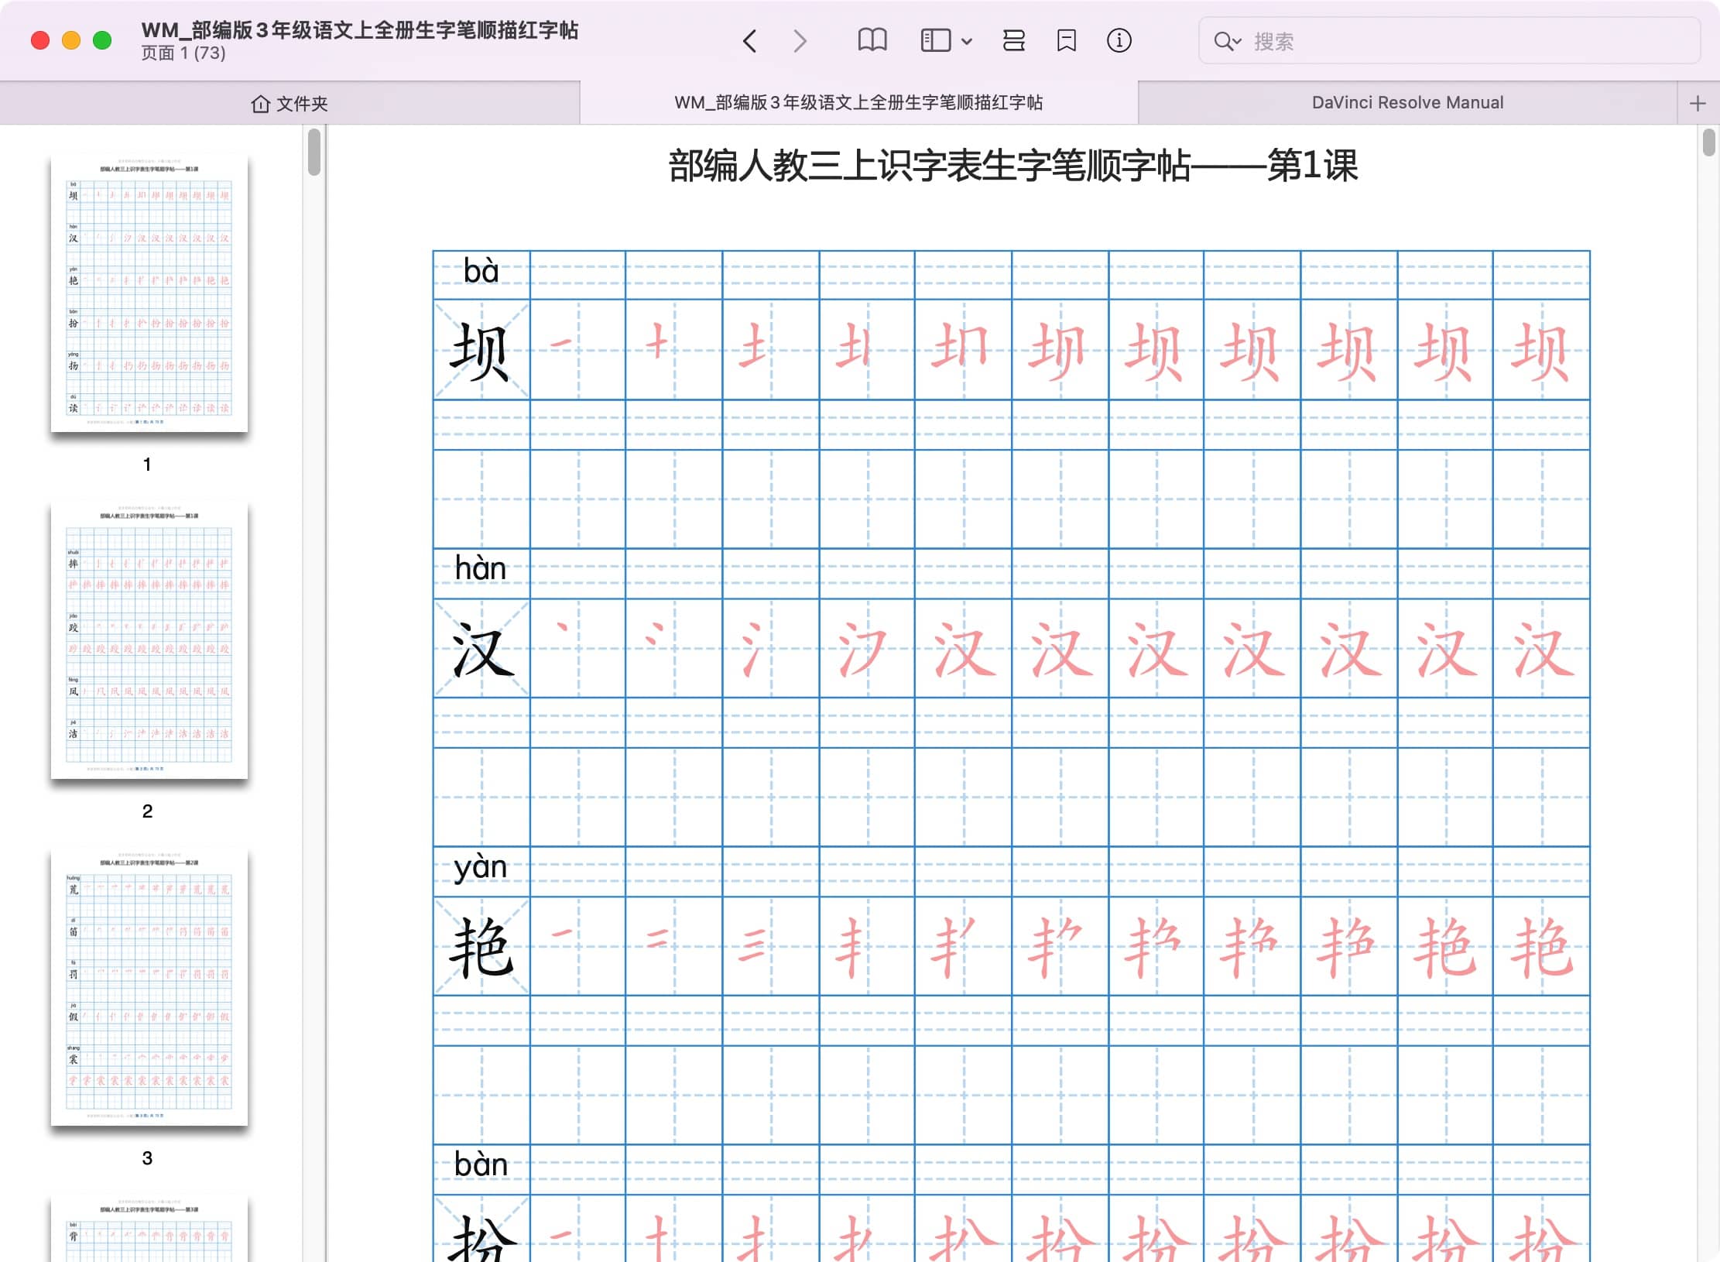Click the black character 坝
The height and width of the screenshot is (1262, 1720).
pos(480,352)
